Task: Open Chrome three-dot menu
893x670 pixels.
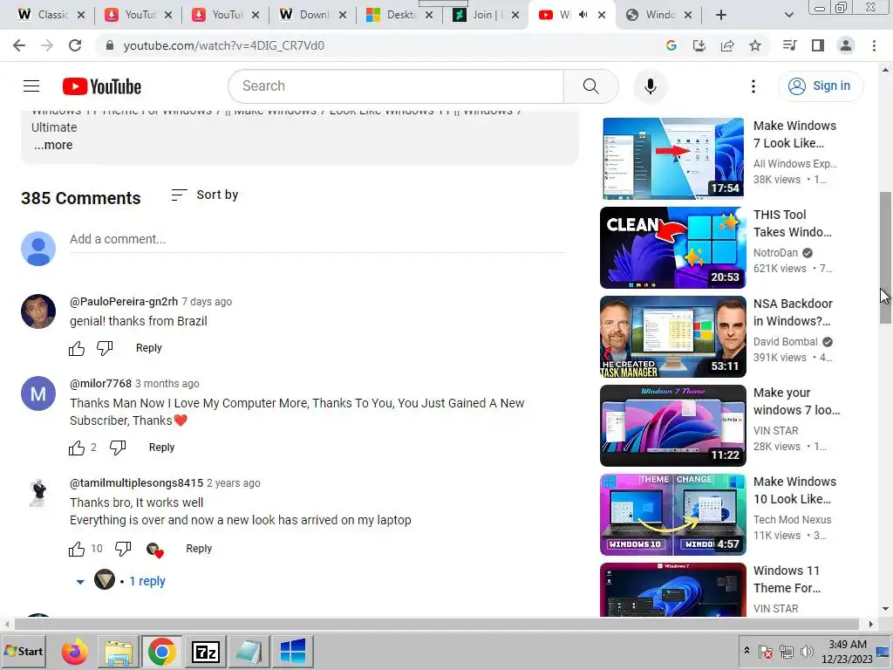Action: [x=874, y=45]
